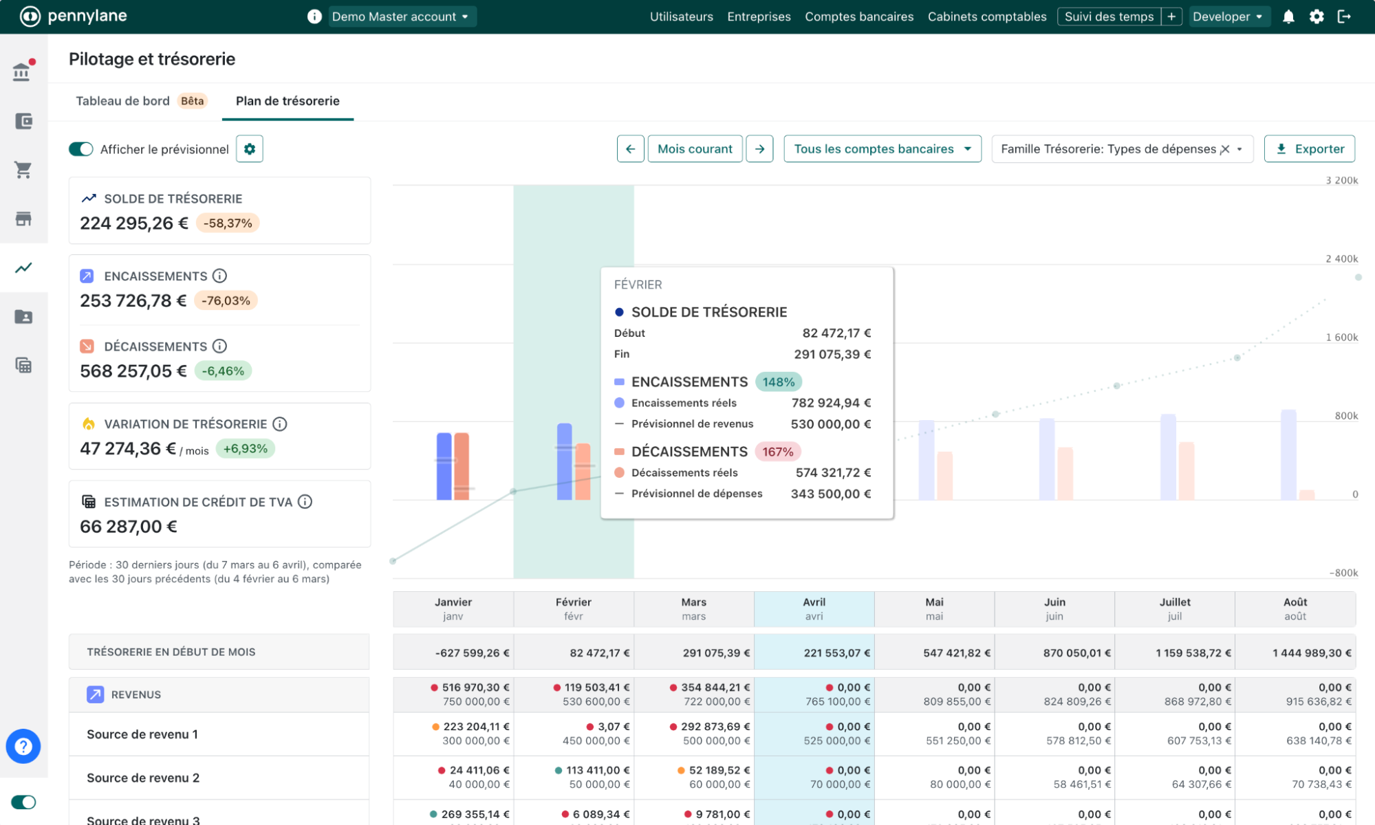
Task: Open the Demo Master account dropdown
Action: tap(401, 16)
